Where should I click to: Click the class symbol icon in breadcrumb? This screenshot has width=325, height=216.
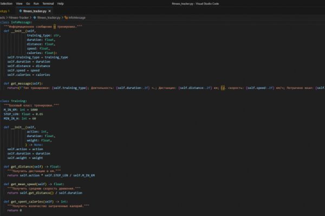pos(66,18)
